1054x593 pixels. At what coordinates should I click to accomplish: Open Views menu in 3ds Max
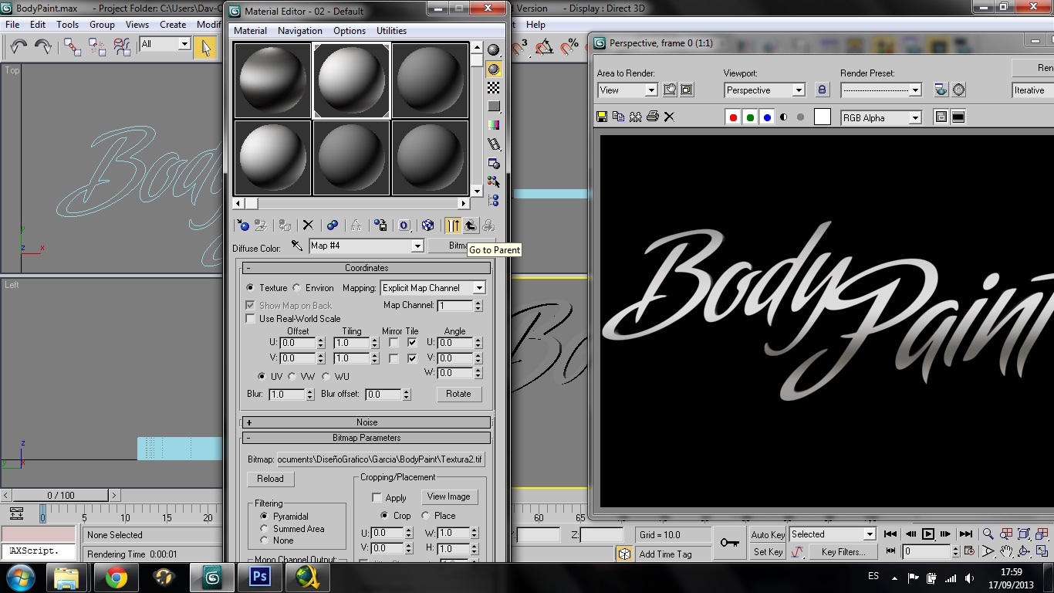click(x=137, y=25)
